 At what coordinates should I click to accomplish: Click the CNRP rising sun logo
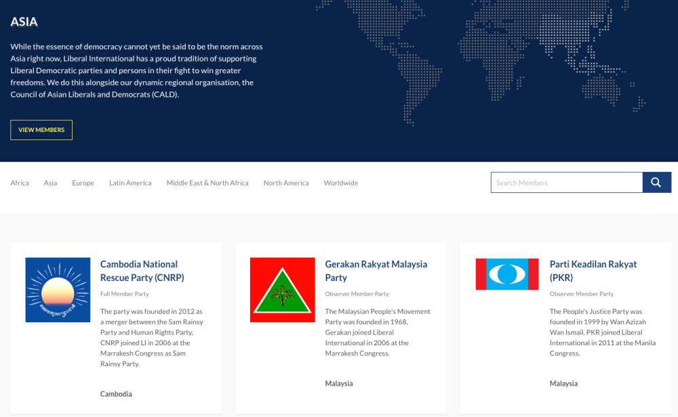point(58,290)
